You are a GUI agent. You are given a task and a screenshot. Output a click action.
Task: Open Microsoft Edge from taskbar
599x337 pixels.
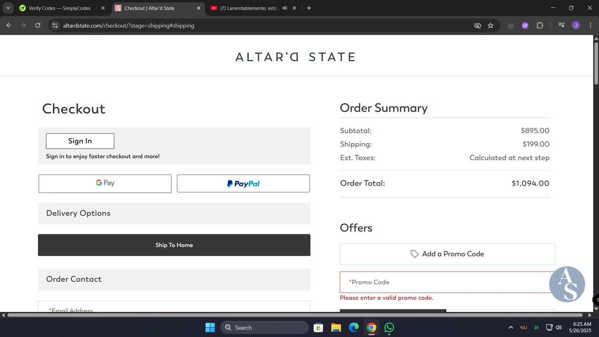pos(354,327)
